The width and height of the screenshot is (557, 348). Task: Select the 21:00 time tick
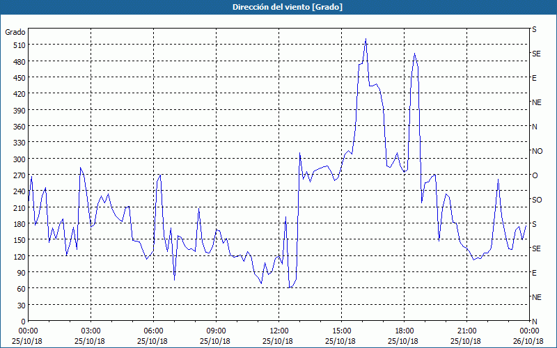click(x=466, y=331)
